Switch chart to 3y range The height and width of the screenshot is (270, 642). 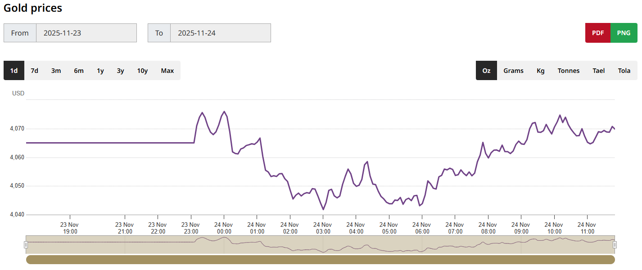point(120,71)
